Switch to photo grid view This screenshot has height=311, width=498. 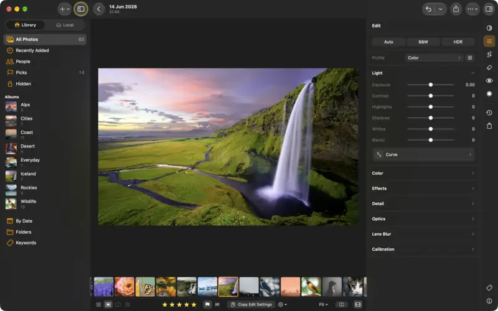click(x=98, y=305)
